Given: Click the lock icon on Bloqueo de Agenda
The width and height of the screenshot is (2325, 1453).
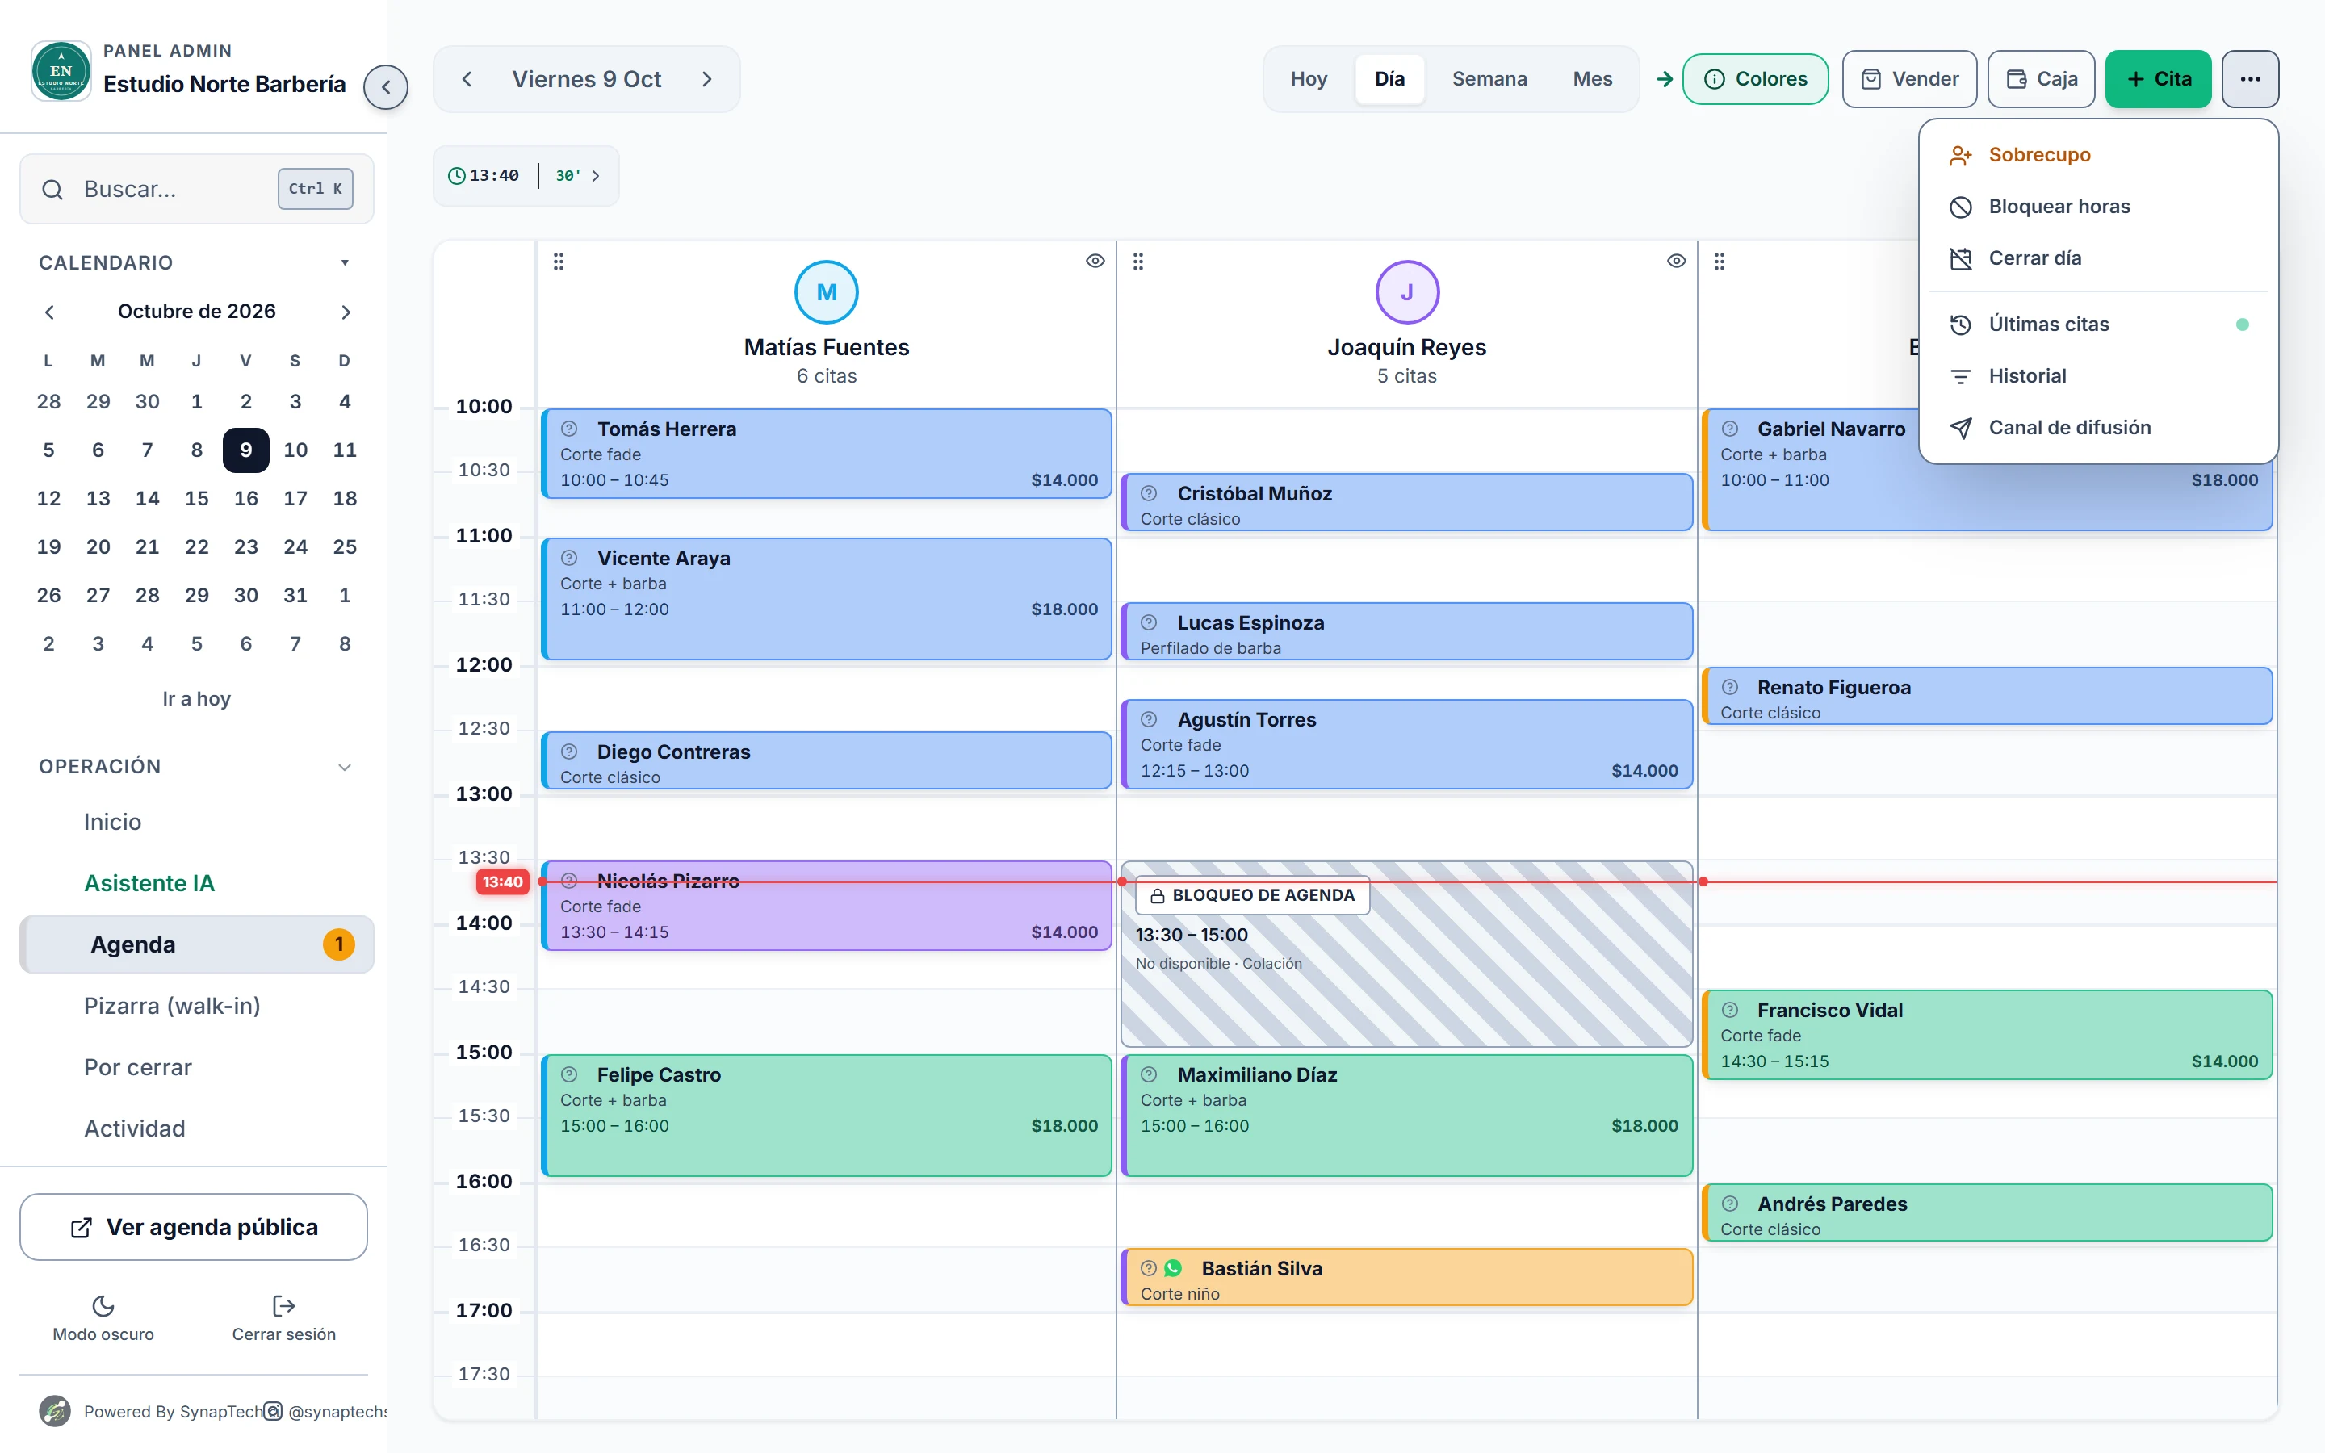Looking at the screenshot, I should point(1158,896).
